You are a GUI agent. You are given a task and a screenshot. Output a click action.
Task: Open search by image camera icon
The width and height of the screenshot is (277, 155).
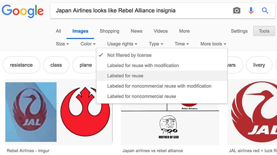tap(236, 11)
